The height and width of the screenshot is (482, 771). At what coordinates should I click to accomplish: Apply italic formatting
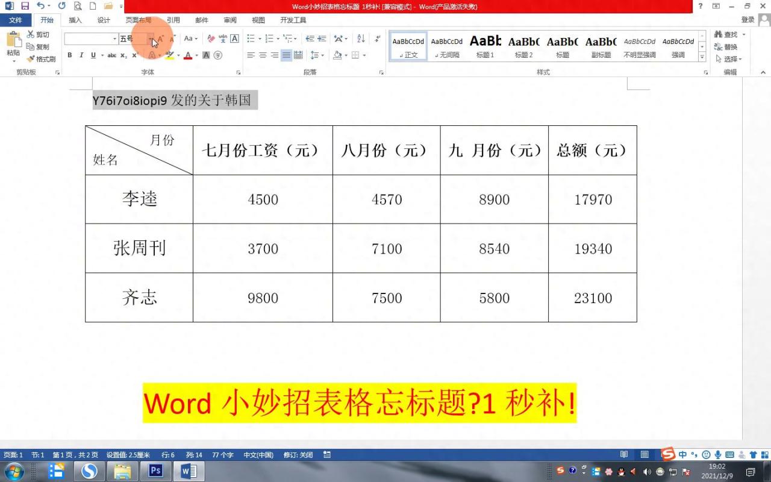click(81, 55)
